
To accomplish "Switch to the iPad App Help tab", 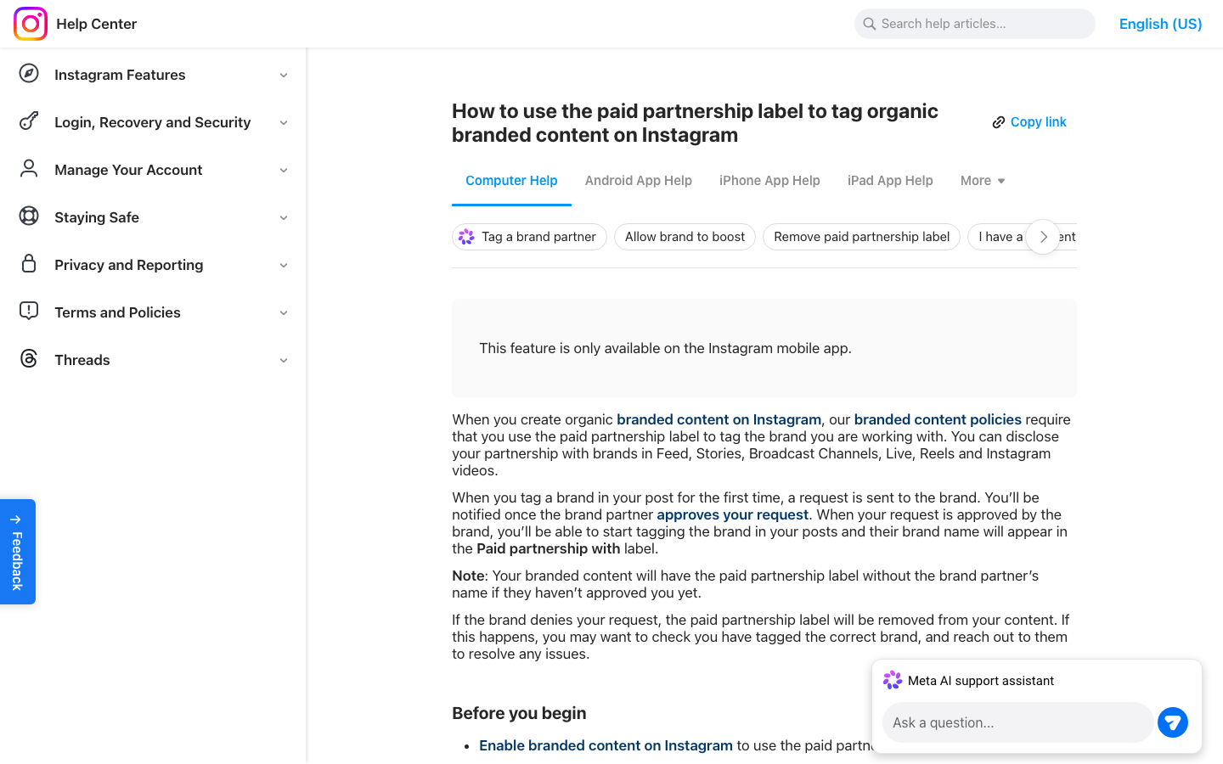I will click(890, 181).
